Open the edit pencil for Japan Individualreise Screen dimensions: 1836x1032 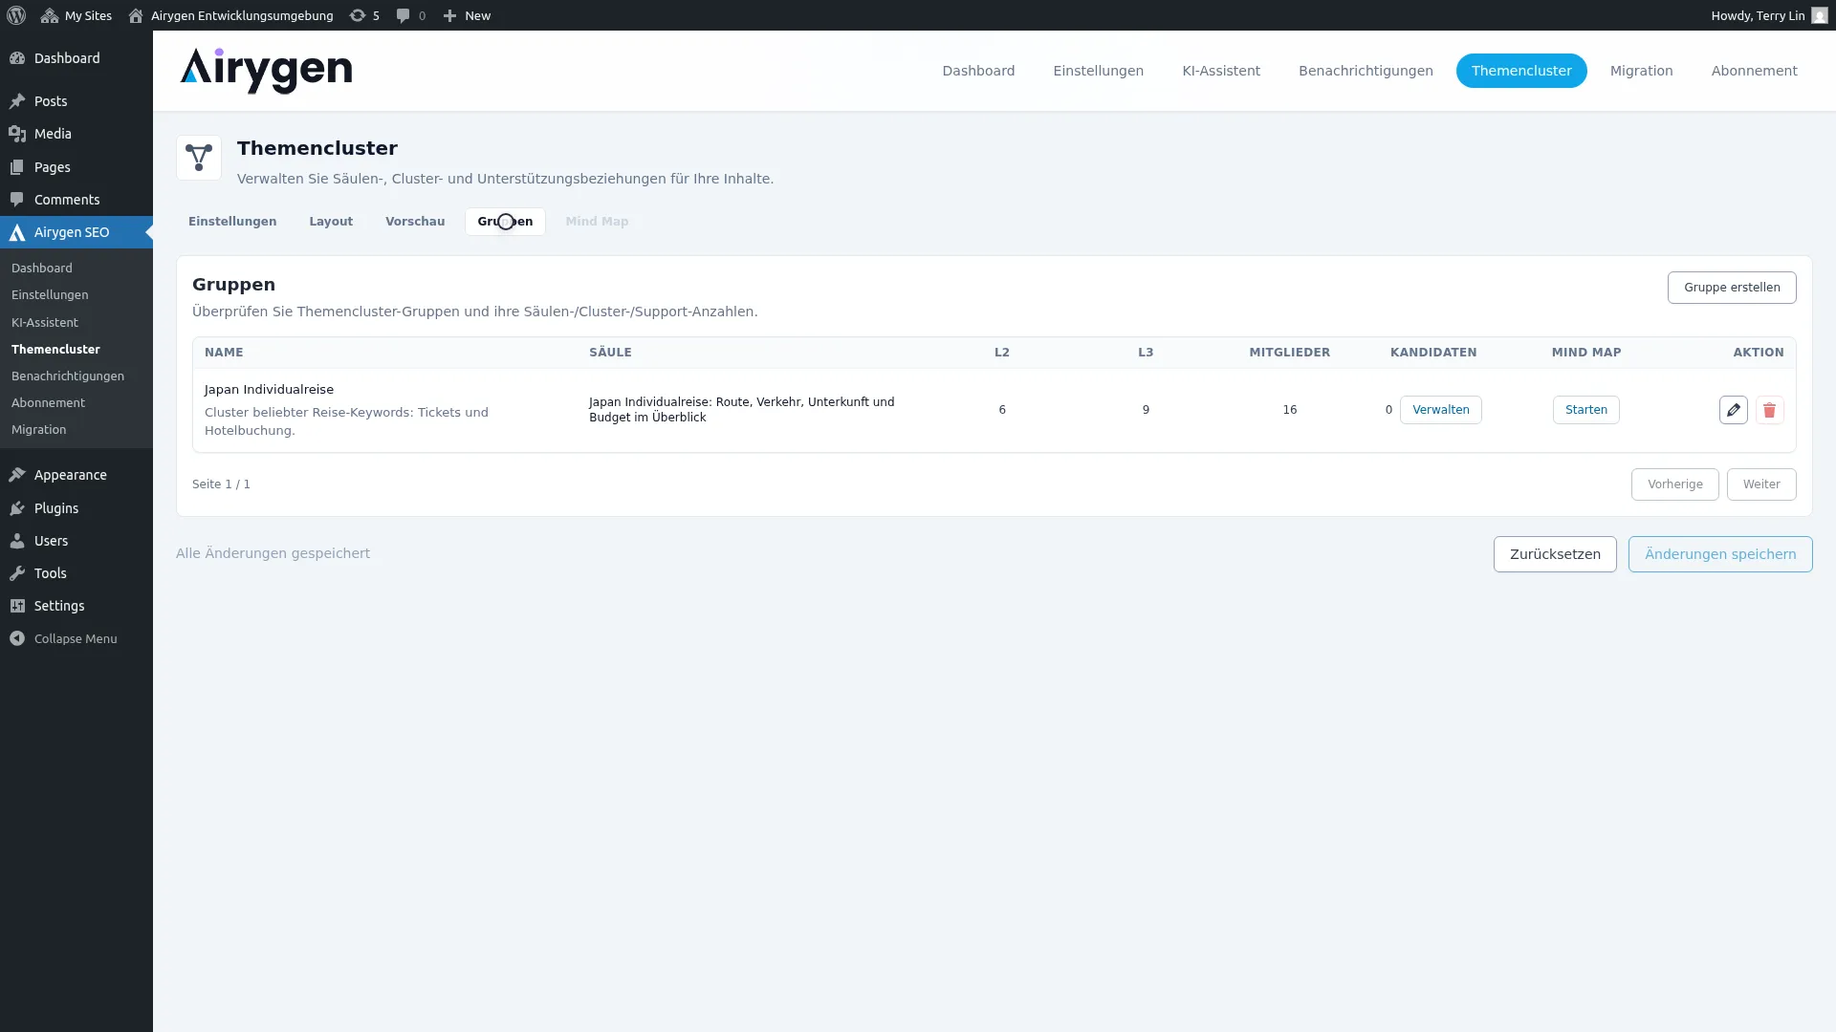coord(1734,409)
